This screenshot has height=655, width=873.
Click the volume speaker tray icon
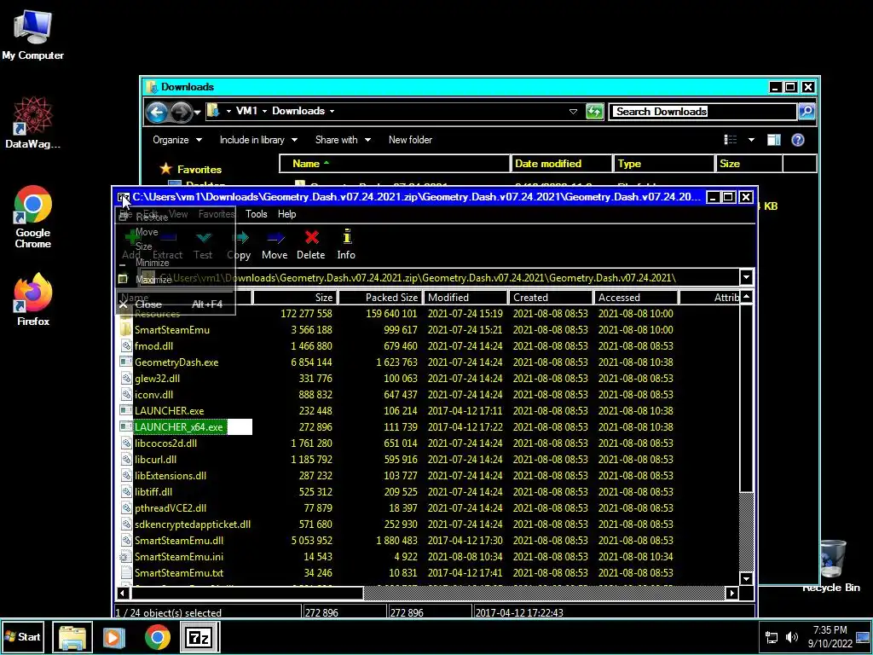click(791, 637)
